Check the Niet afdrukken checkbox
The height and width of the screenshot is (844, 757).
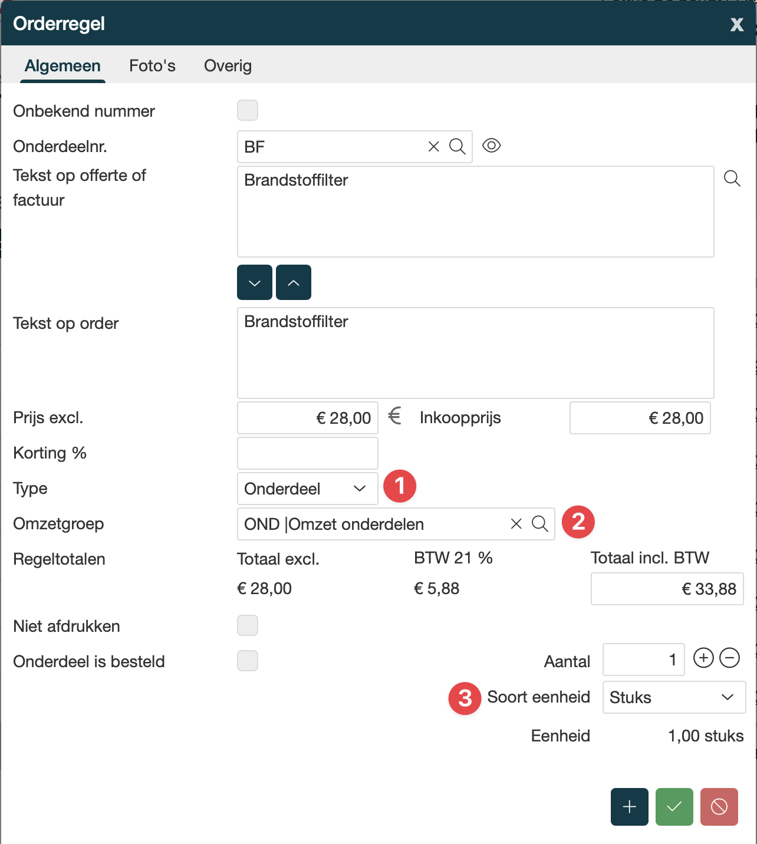click(248, 625)
